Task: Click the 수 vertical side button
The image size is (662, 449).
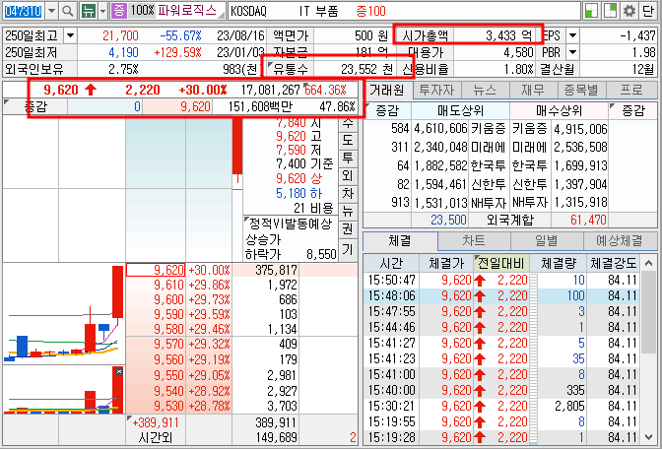Action: pyautogui.click(x=348, y=123)
